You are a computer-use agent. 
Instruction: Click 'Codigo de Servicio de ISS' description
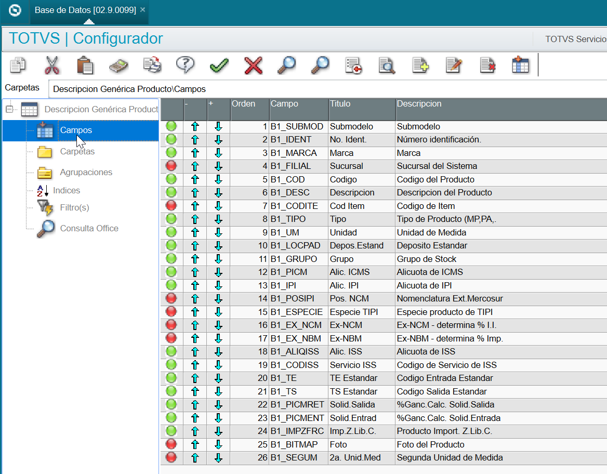447,365
